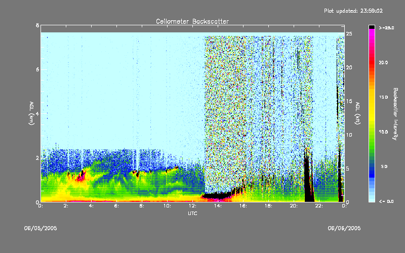Click the "18:" hour tick on UTC axis

pos(268,206)
